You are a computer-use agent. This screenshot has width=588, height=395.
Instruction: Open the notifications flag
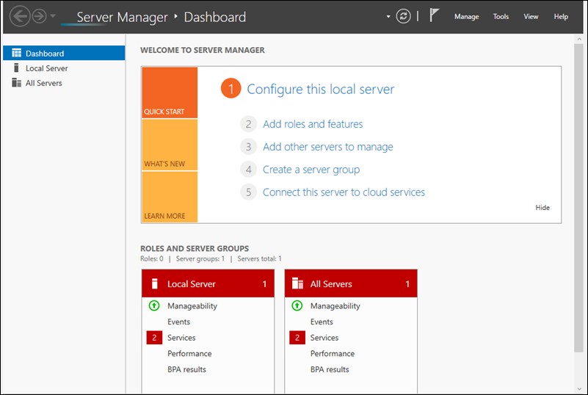pos(434,16)
